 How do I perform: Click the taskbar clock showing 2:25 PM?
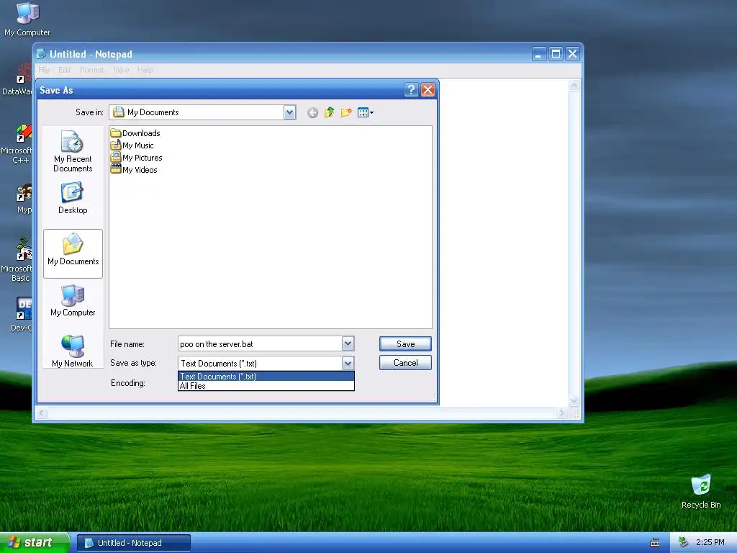[x=710, y=542]
